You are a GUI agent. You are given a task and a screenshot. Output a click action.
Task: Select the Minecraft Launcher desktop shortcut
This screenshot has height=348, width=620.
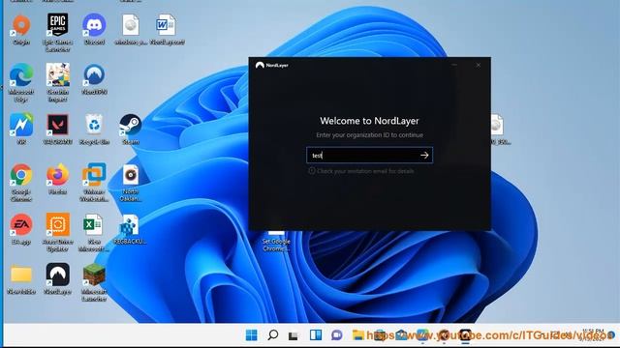pos(94,282)
